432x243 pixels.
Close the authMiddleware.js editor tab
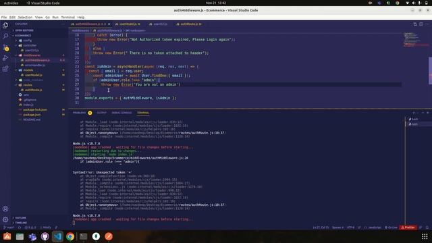(x=109, y=24)
